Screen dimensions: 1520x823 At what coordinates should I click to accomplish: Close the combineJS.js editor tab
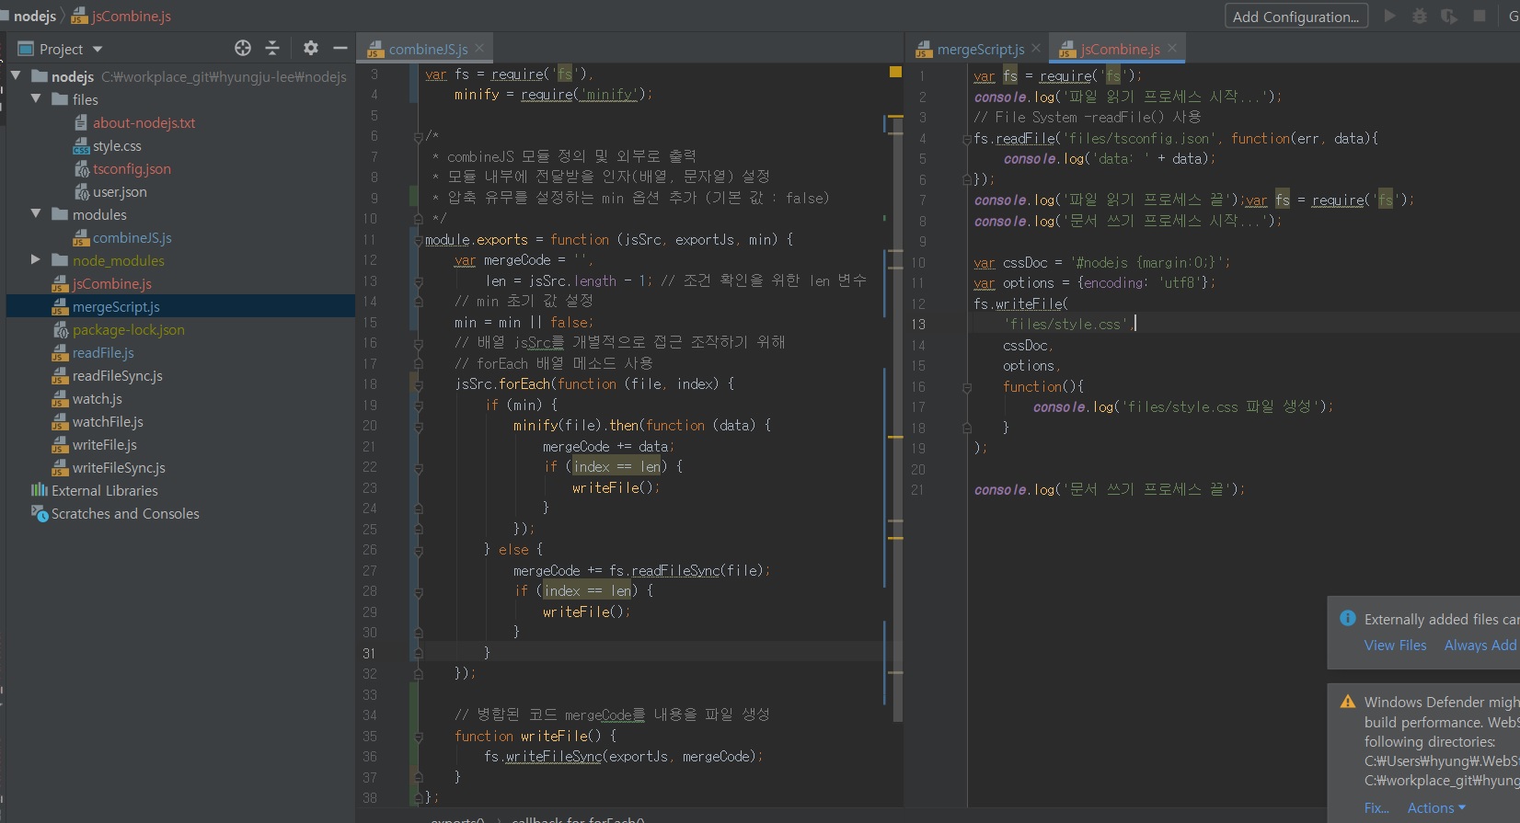point(479,49)
